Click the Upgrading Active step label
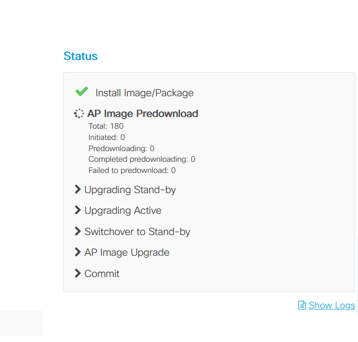The height and width of the screenshot is (342, 358). (123, 210)
